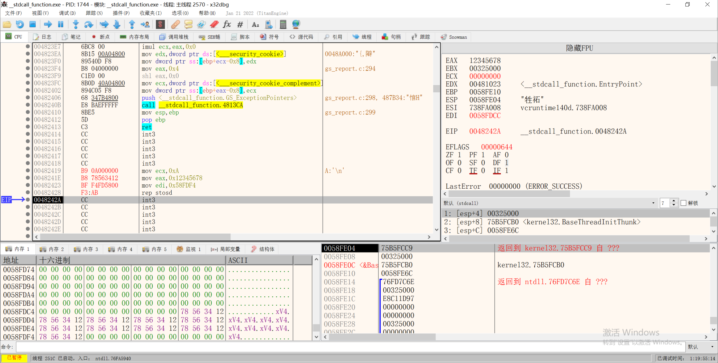Switch to the 调用堆栈 view
This screenshot has height=363, width=718.
tap(174, 37)
